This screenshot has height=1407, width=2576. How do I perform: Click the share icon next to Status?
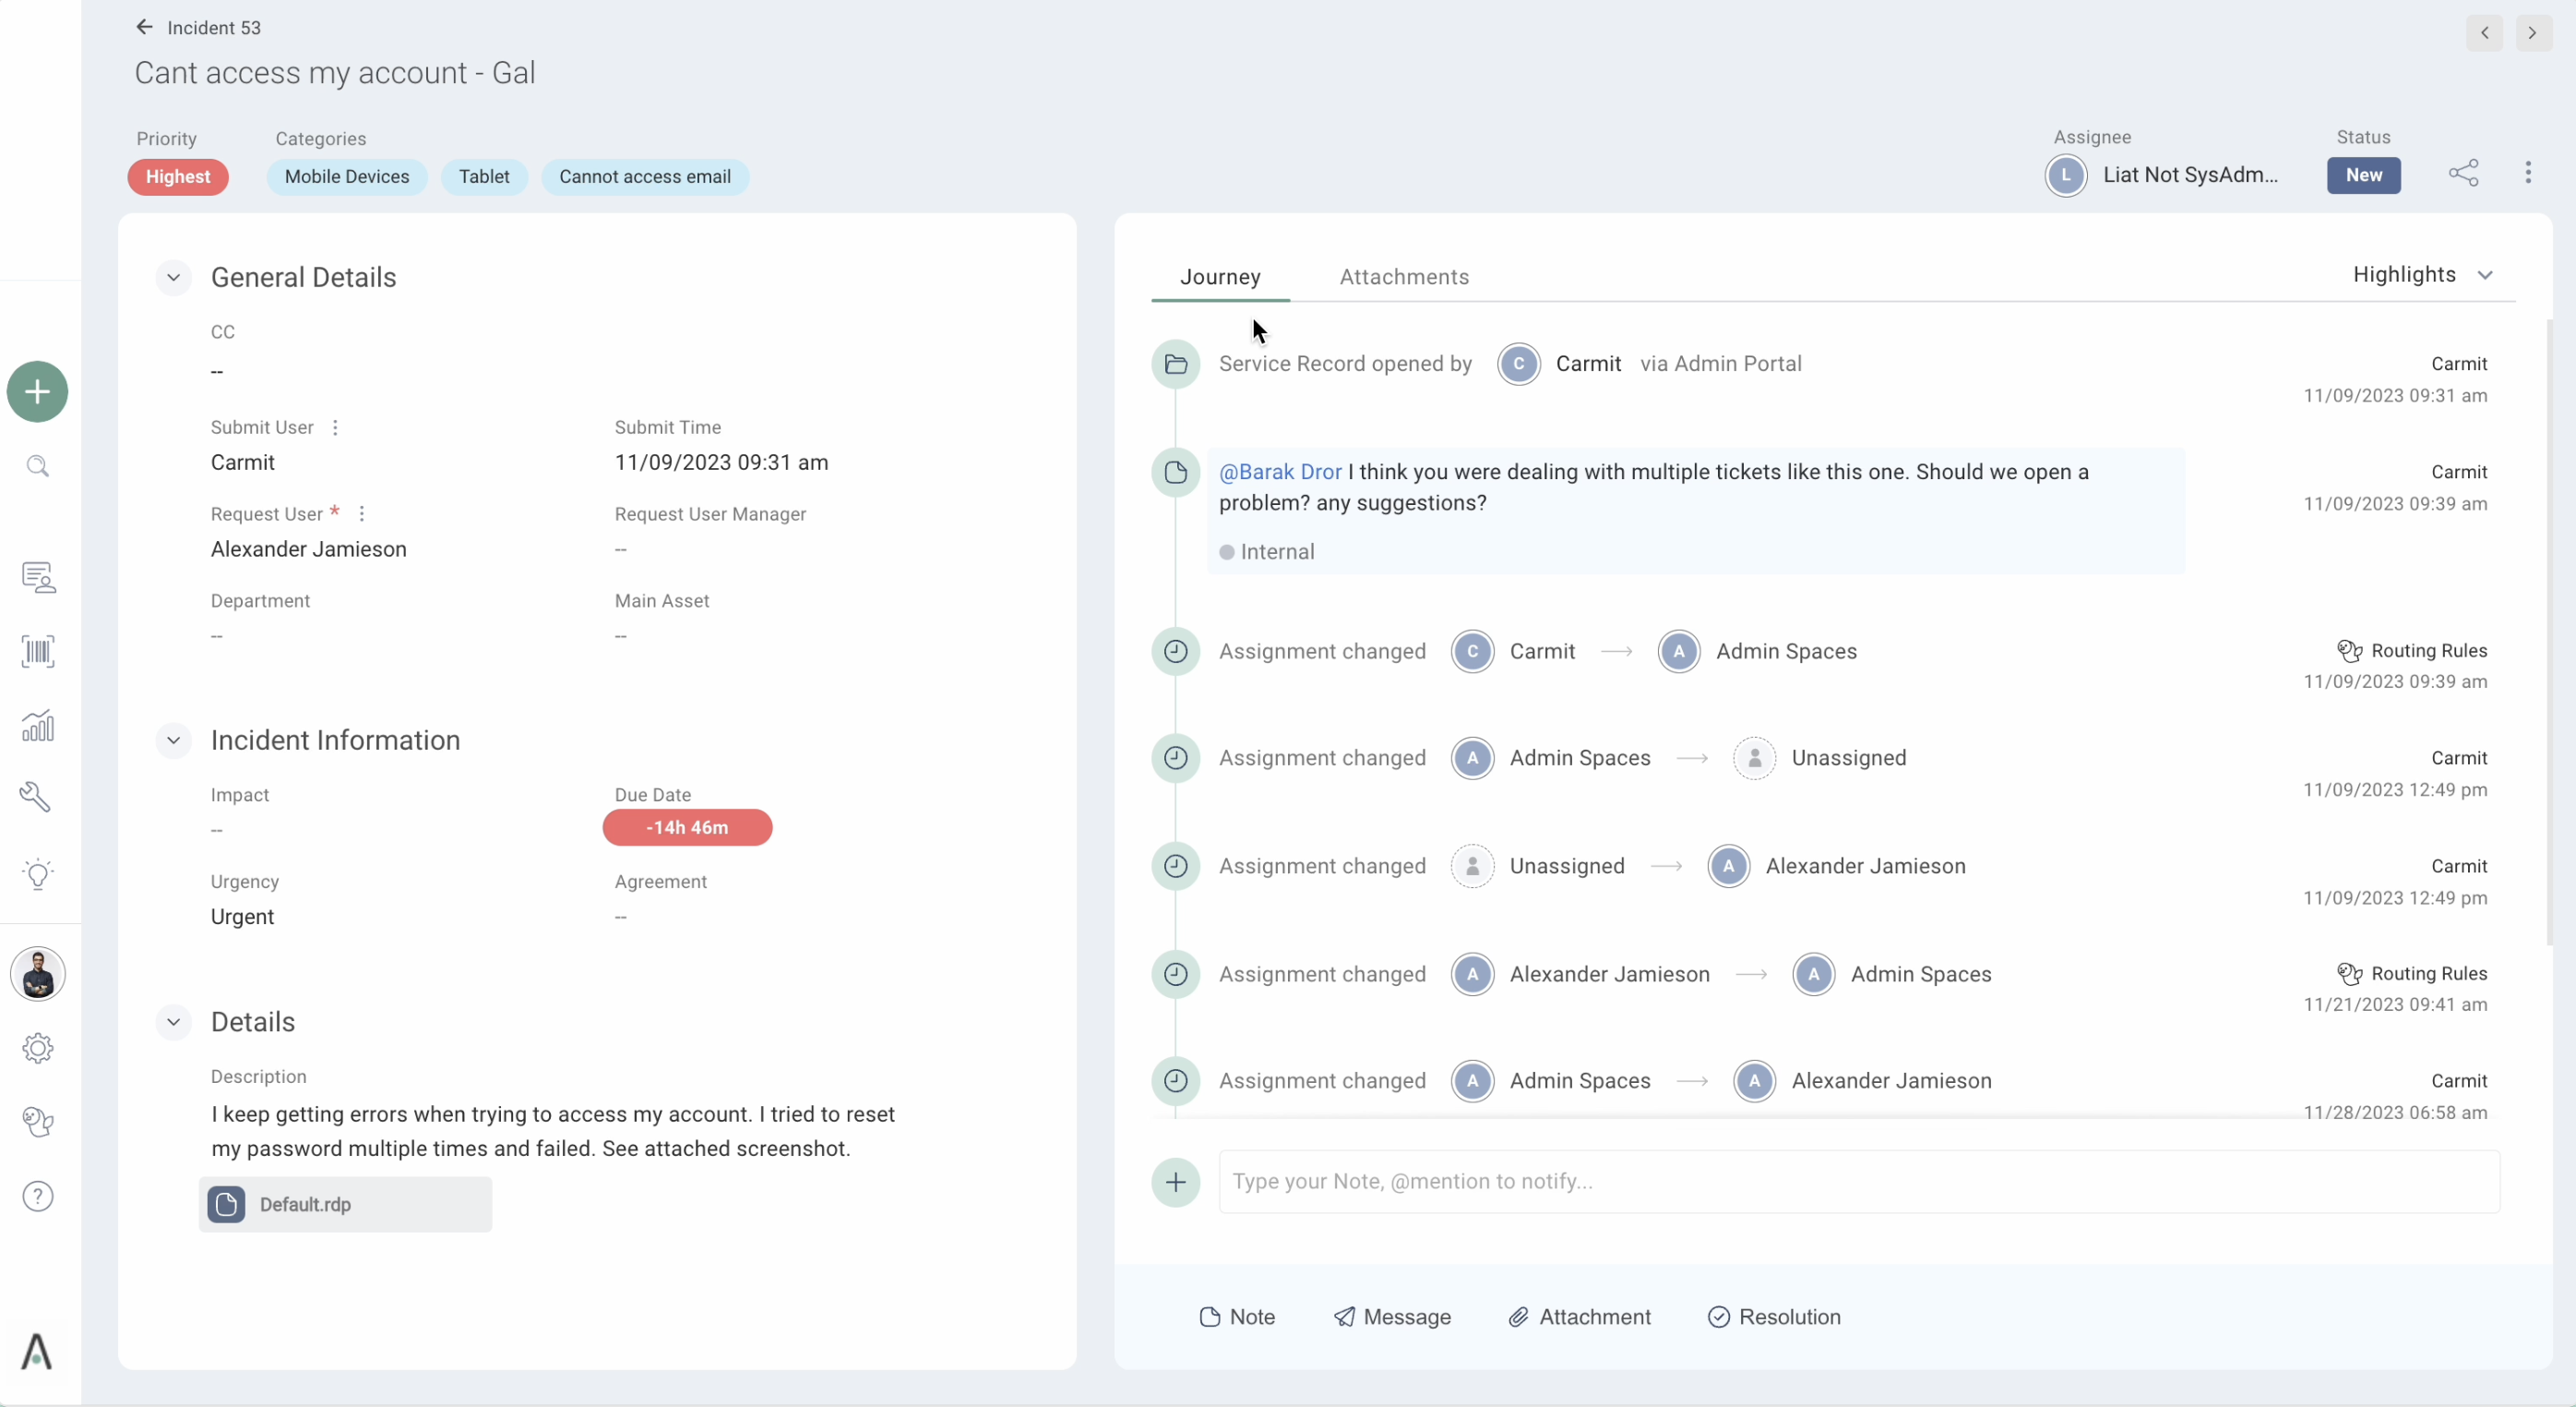click(2465, 174)
